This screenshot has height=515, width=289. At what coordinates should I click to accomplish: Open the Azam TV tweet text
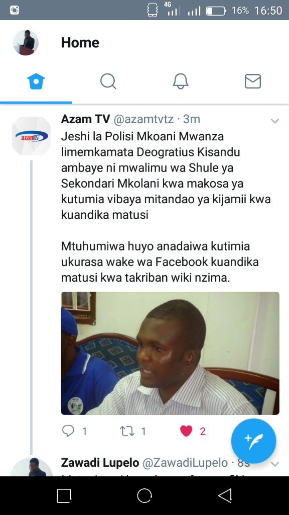click(x=166, y=207)
